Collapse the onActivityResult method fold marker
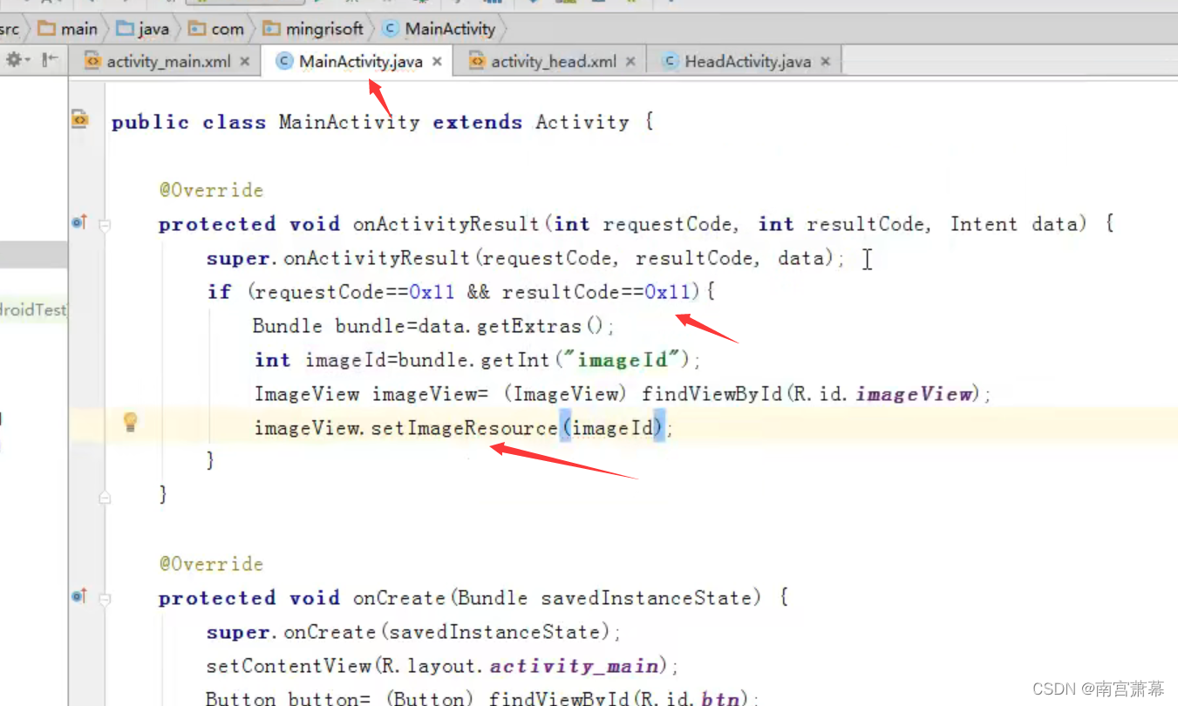1178x706 pixels. [x=105, y=225]
